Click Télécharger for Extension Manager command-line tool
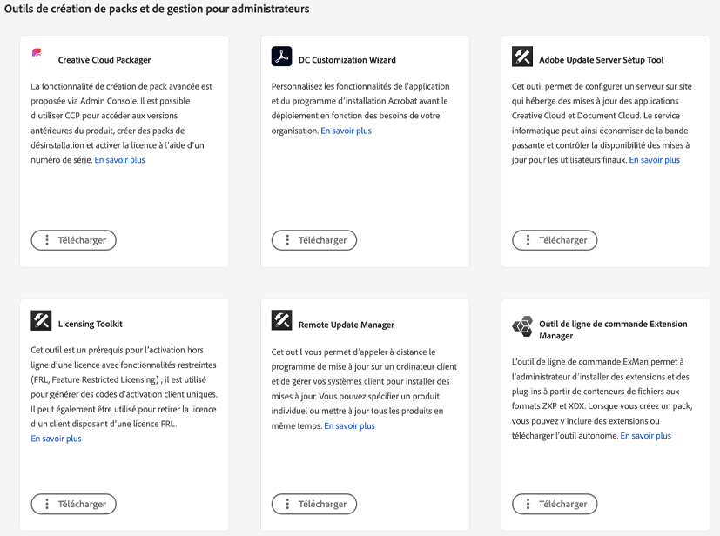 (x=555, y=504)
